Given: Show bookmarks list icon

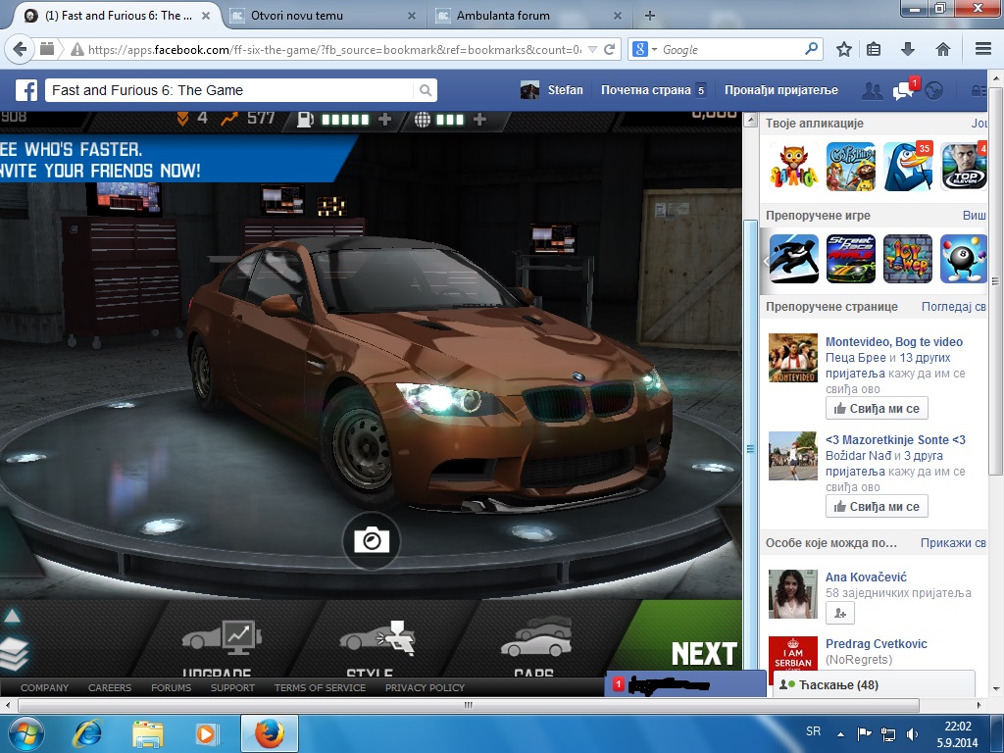Looking at the screenshot, I should [x=874, y=49].
